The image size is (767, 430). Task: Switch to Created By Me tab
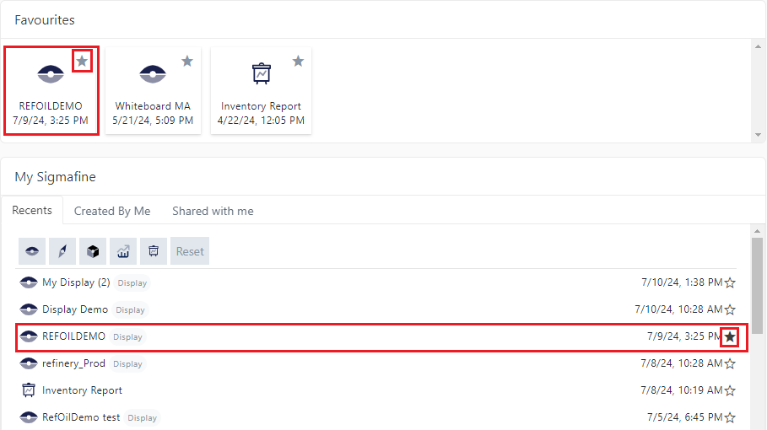tap(112, 211)
